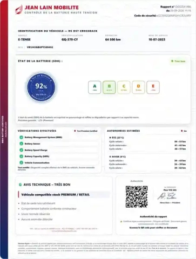The width and height of the screenshot is (196, 259).
Task: Click 'Comportement batterie conforme constructeur' bullet
Action: coord(49,209)
